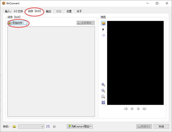Open the 输出 tab

pos(48,11)
